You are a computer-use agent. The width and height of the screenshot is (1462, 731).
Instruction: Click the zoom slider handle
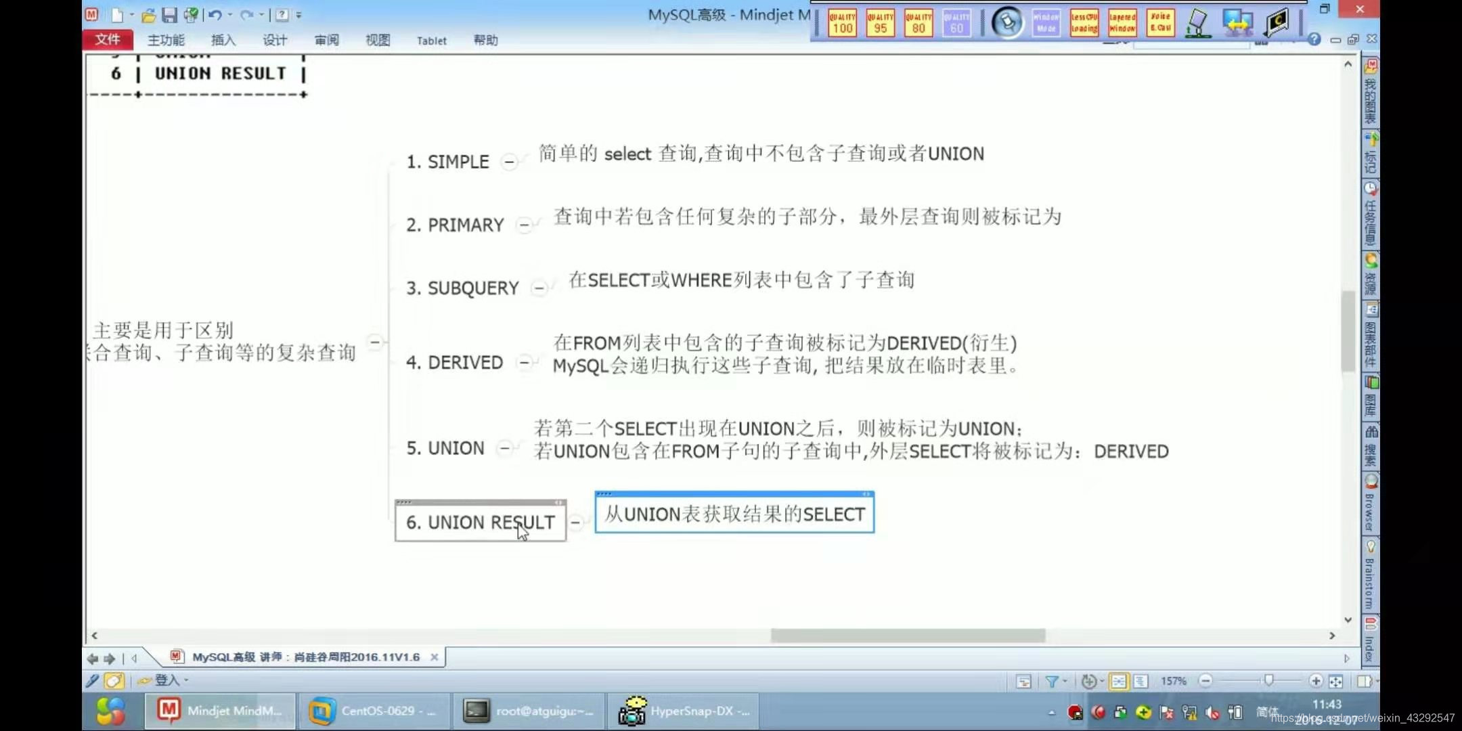(1268, 680)
